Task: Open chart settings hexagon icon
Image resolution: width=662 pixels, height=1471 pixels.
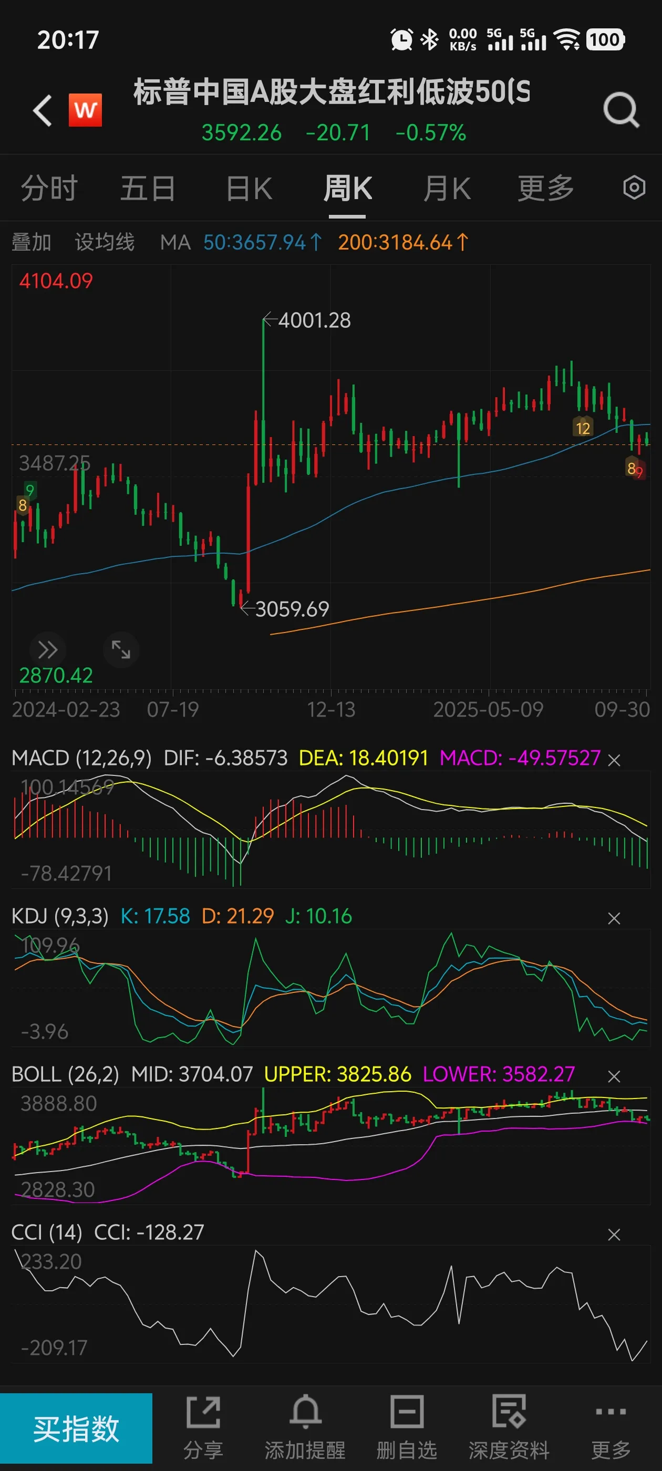Action: tap(634, 188)
